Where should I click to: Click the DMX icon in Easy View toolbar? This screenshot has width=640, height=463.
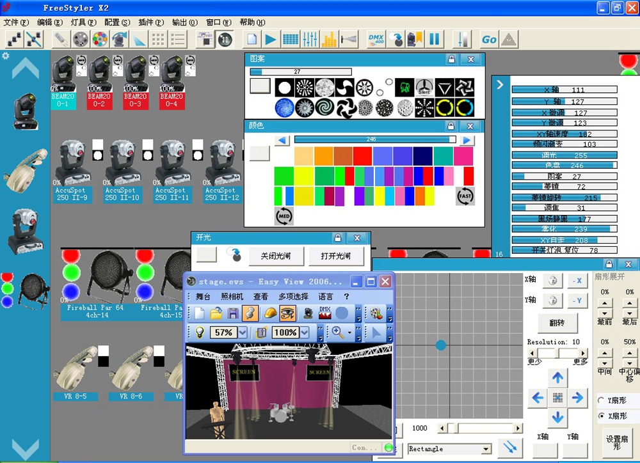[x=325, y=313]
